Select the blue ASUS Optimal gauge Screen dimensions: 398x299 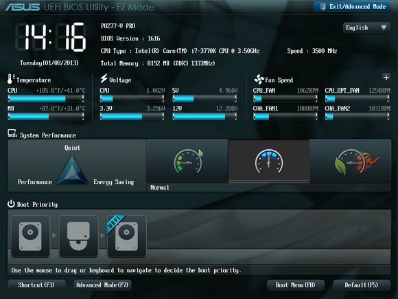point(269,162)
